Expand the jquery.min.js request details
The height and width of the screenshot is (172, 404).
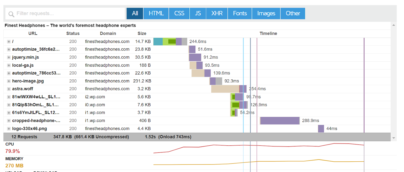point(9,57)
